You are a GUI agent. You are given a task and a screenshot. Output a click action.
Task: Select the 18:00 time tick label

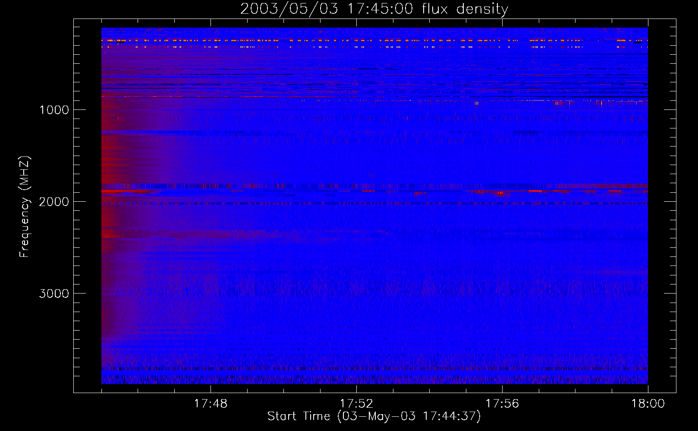648,404
